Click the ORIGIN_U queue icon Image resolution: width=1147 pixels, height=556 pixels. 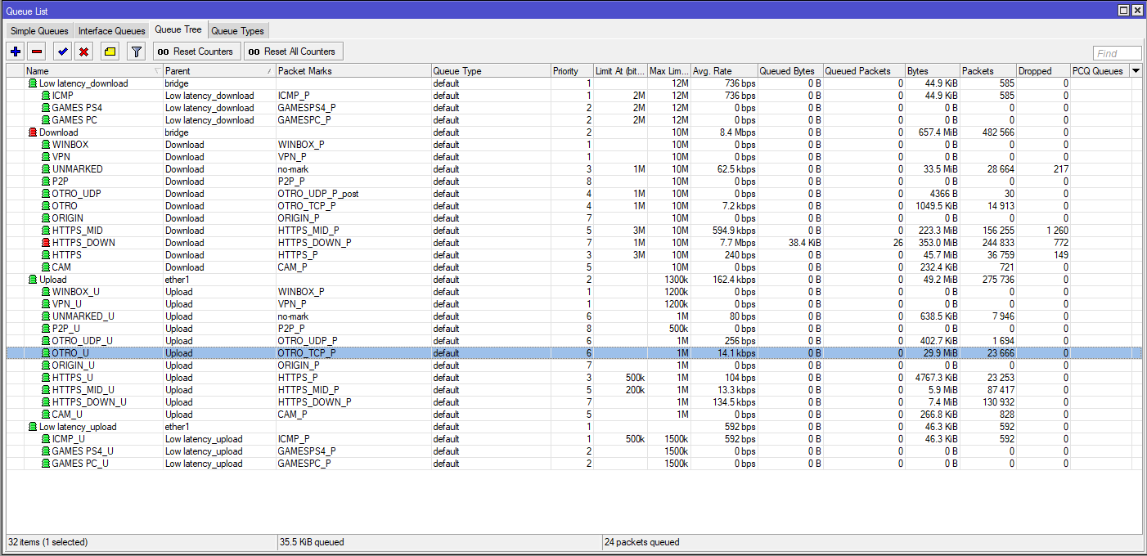[x=46, y=365]
